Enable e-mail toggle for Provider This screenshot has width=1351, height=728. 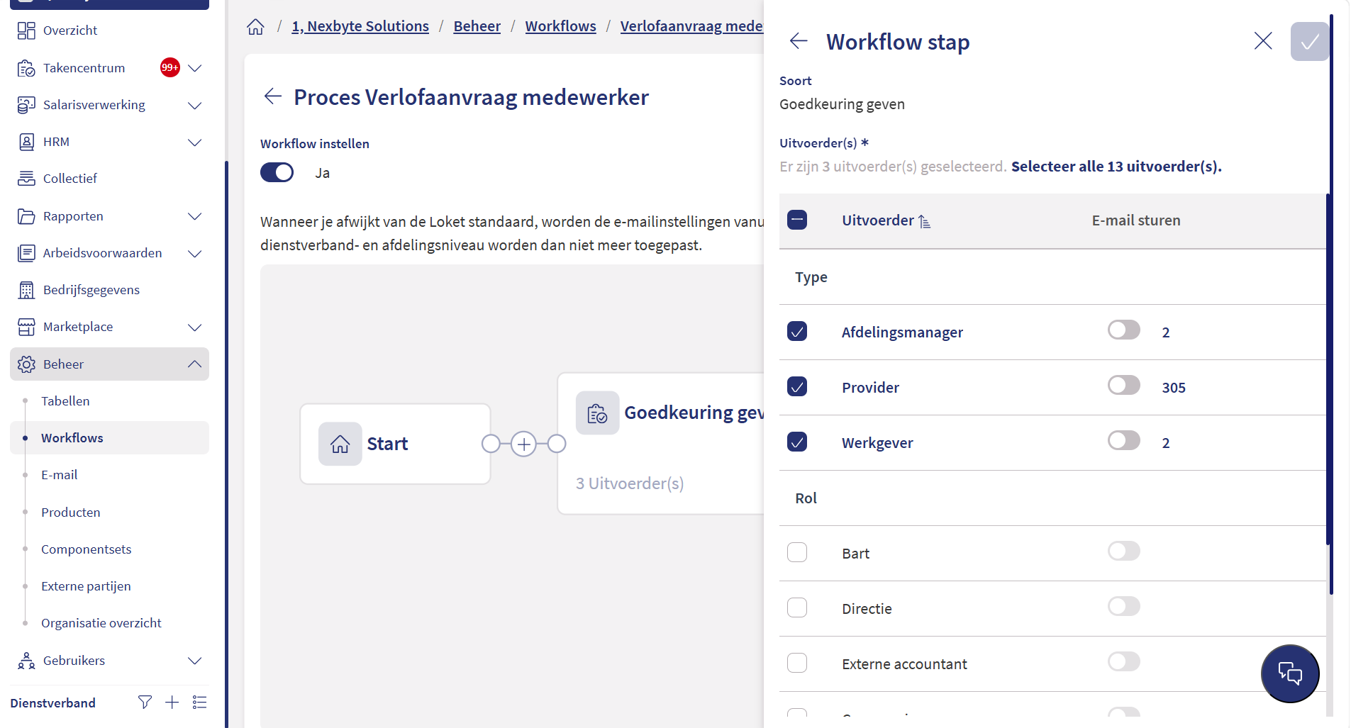(1124, 386)
